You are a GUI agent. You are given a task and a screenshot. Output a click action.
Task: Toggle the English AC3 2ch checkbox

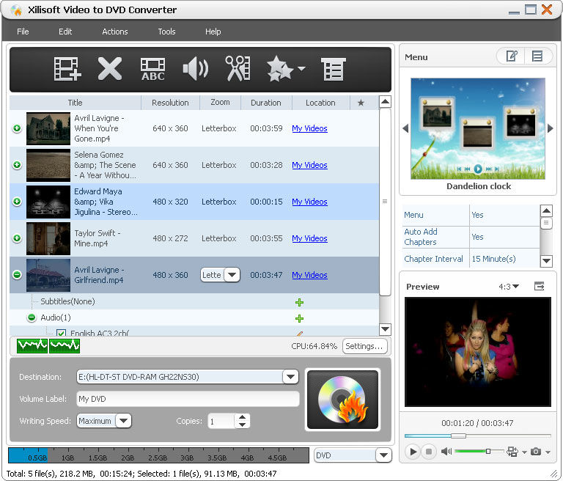(x=61, y=333)
